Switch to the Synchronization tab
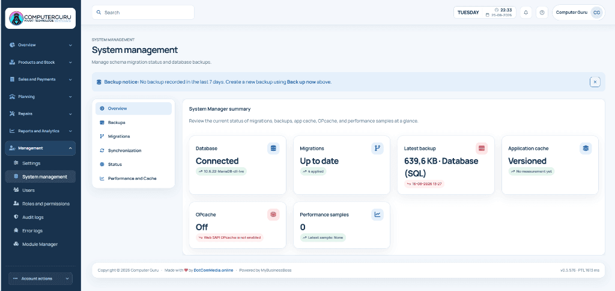Viewport: 615px width, 291px height. point(133,150)
